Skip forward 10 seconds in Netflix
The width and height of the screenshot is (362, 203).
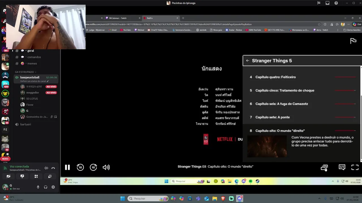(x=93, y=167)
